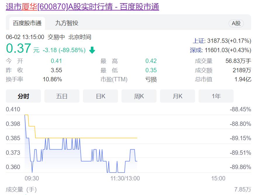Switch to the 五日 five-day chart
Viewport: 259px width, 195px height.
[x=62, y=96]
